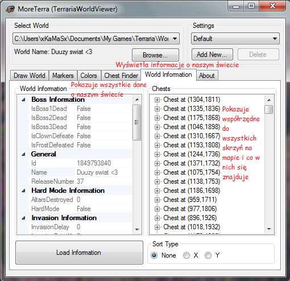
Task: Switch to the Chest Finder tab
Action: coord(121,76)
